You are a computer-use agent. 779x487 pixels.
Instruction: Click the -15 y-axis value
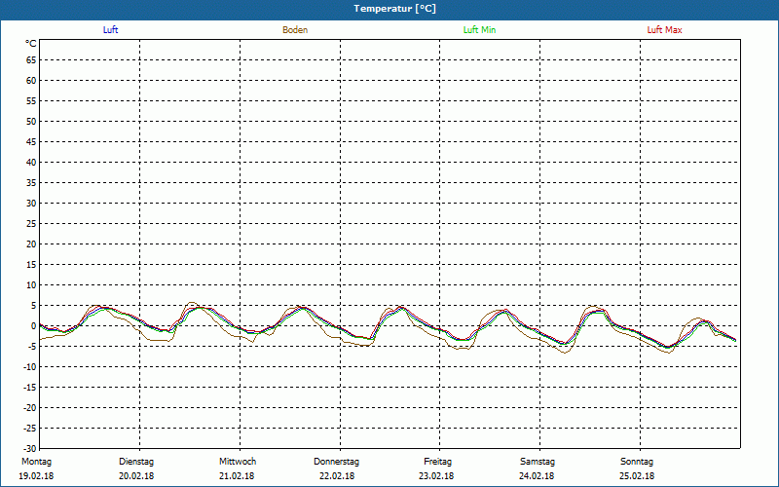tap(29, 388)
